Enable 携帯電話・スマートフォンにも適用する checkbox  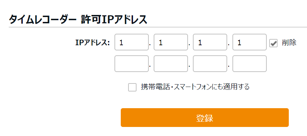(x=132, y=87)
